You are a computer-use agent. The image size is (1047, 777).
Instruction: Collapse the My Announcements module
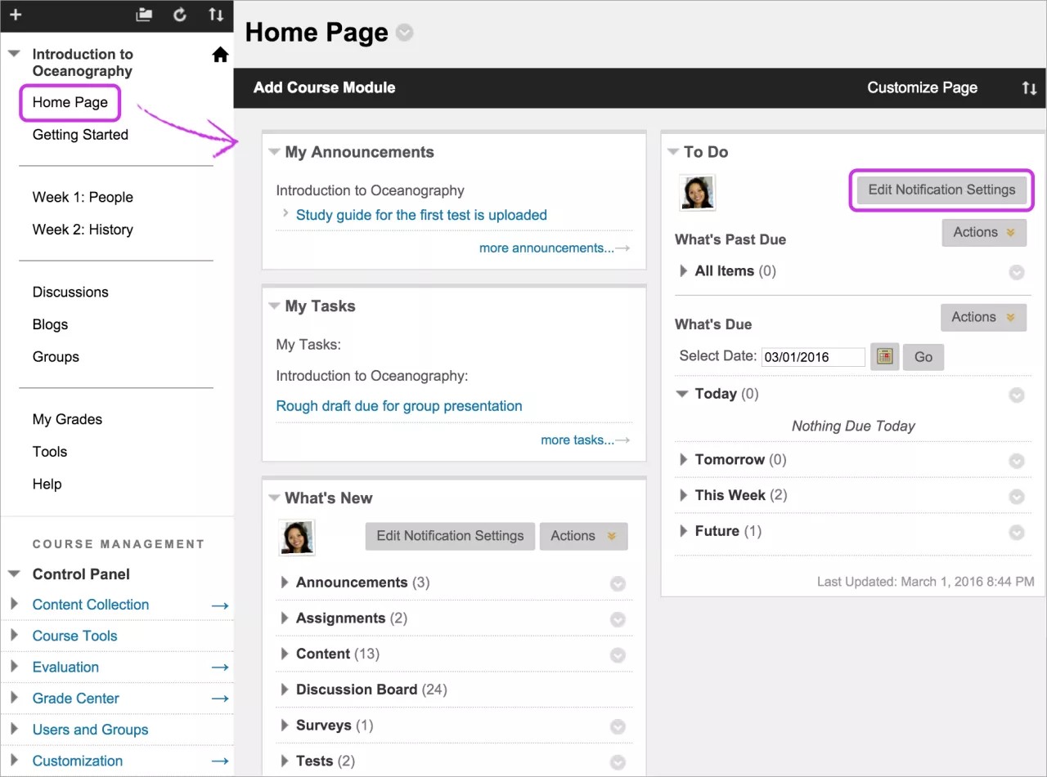274,152
